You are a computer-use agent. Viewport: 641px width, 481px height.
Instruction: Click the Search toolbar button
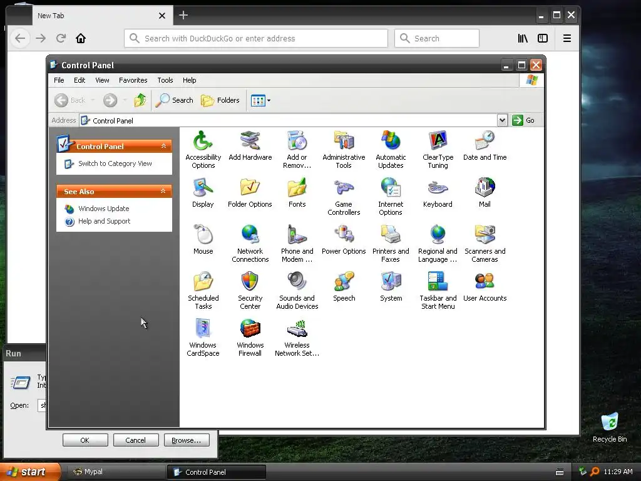(175, 100)
